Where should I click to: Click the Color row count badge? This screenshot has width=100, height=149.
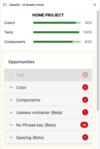point(85,87)
